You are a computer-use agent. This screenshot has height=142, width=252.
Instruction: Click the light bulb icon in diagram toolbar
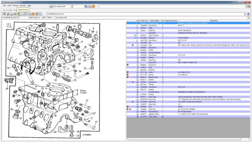click(41, 14)
